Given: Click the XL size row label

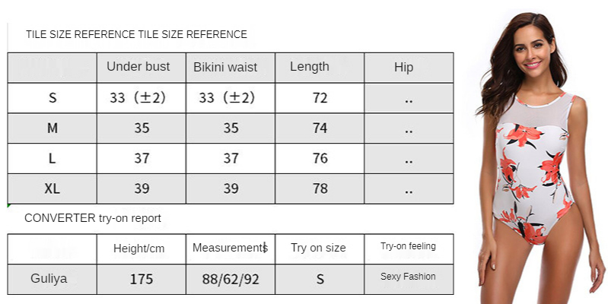Looking at the screenshot, I should click(53, 188).
